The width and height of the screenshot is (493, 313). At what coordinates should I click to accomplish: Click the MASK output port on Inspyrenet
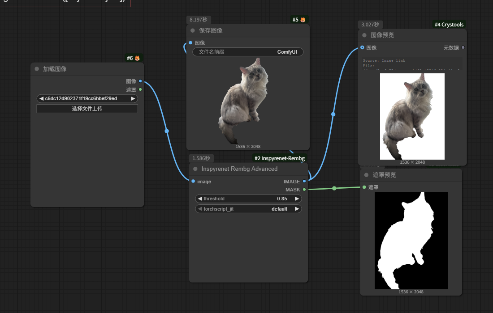(304, 190)
